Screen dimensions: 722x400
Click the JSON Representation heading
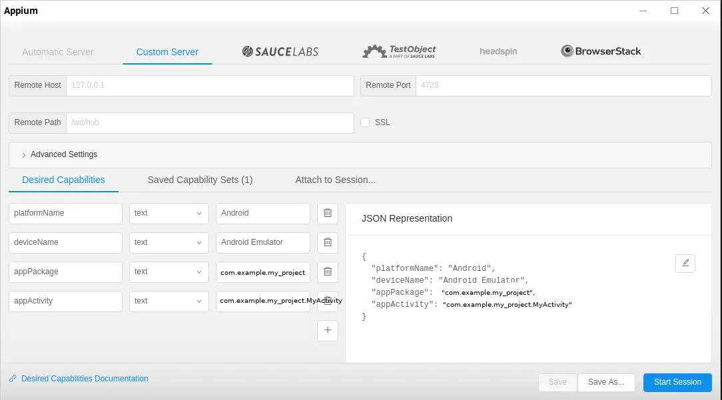(406, 219)
